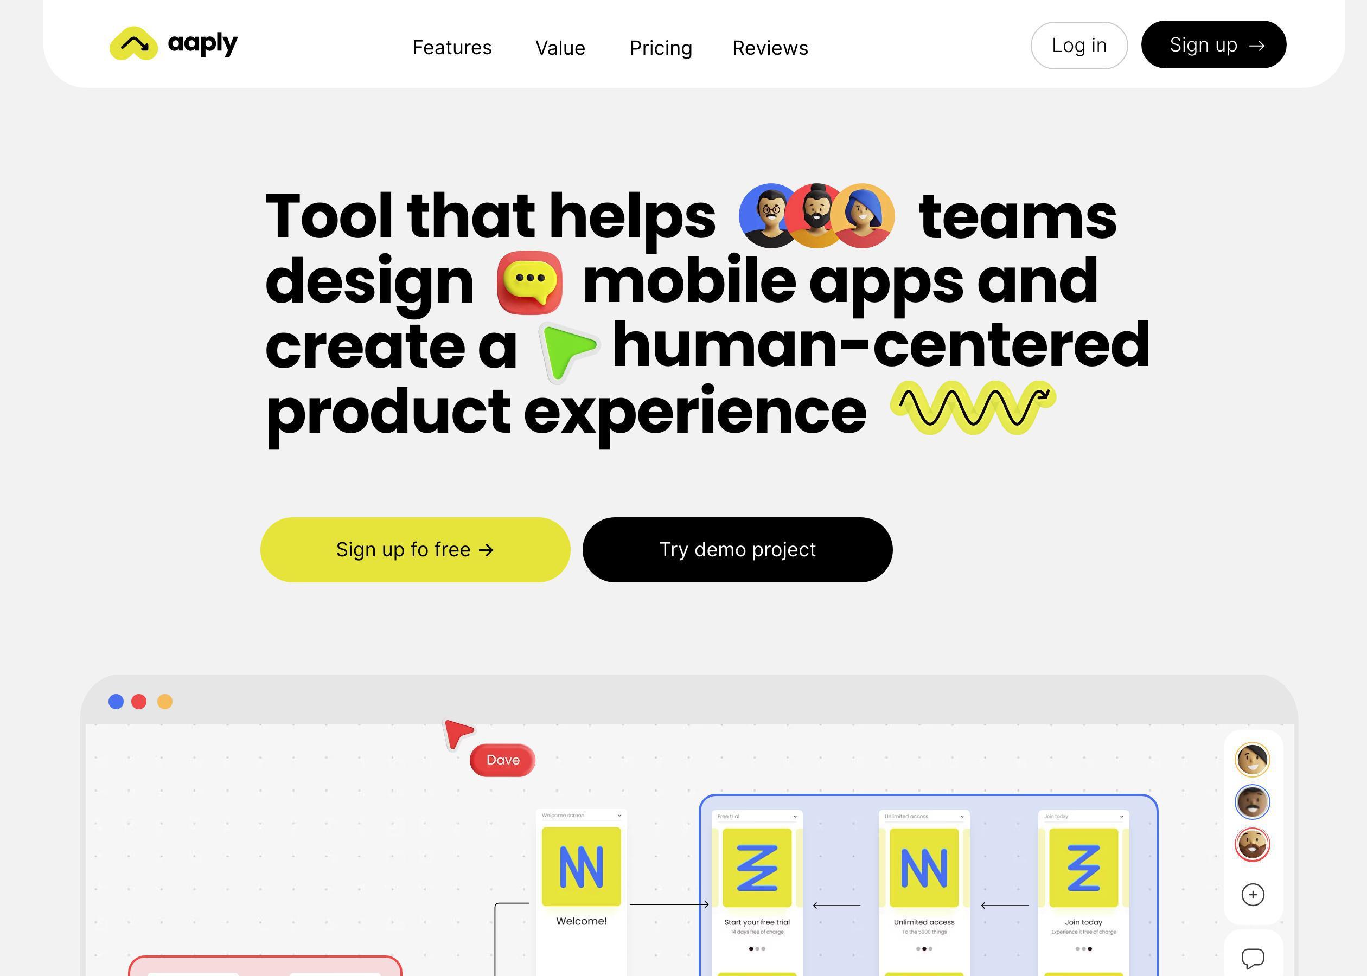Expand the Value navigation menu item
This screenshot has width=1367, height=976.
(x=560, y=47)
